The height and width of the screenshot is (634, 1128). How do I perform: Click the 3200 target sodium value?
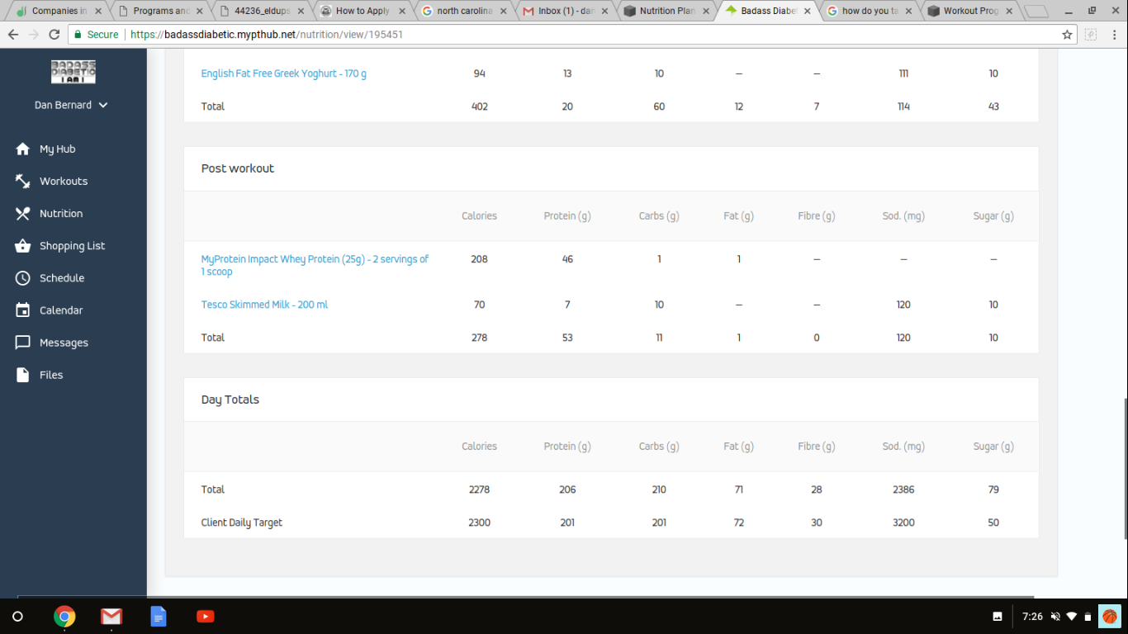[x=903, y=523]
